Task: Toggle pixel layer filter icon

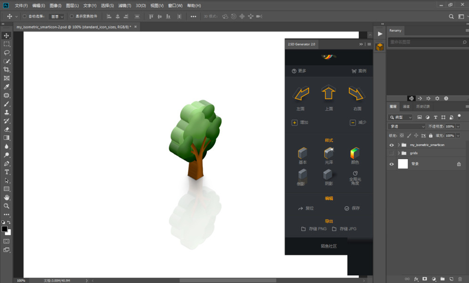Action: click(x=420, y=117)
